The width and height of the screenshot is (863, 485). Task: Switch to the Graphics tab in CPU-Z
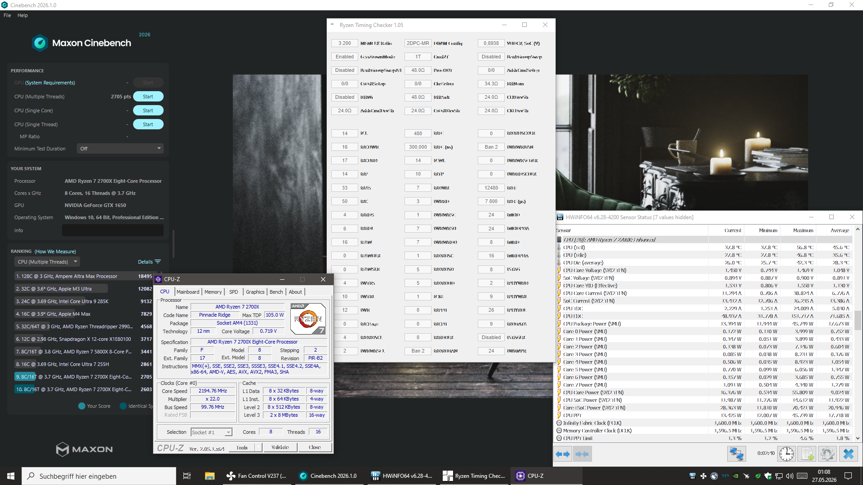pos(255,292)
